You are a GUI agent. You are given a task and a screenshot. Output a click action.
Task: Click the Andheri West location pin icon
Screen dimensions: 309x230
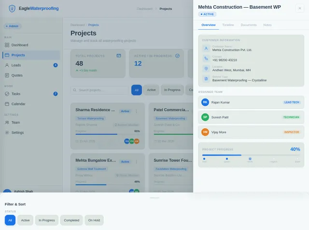(206, 68)
